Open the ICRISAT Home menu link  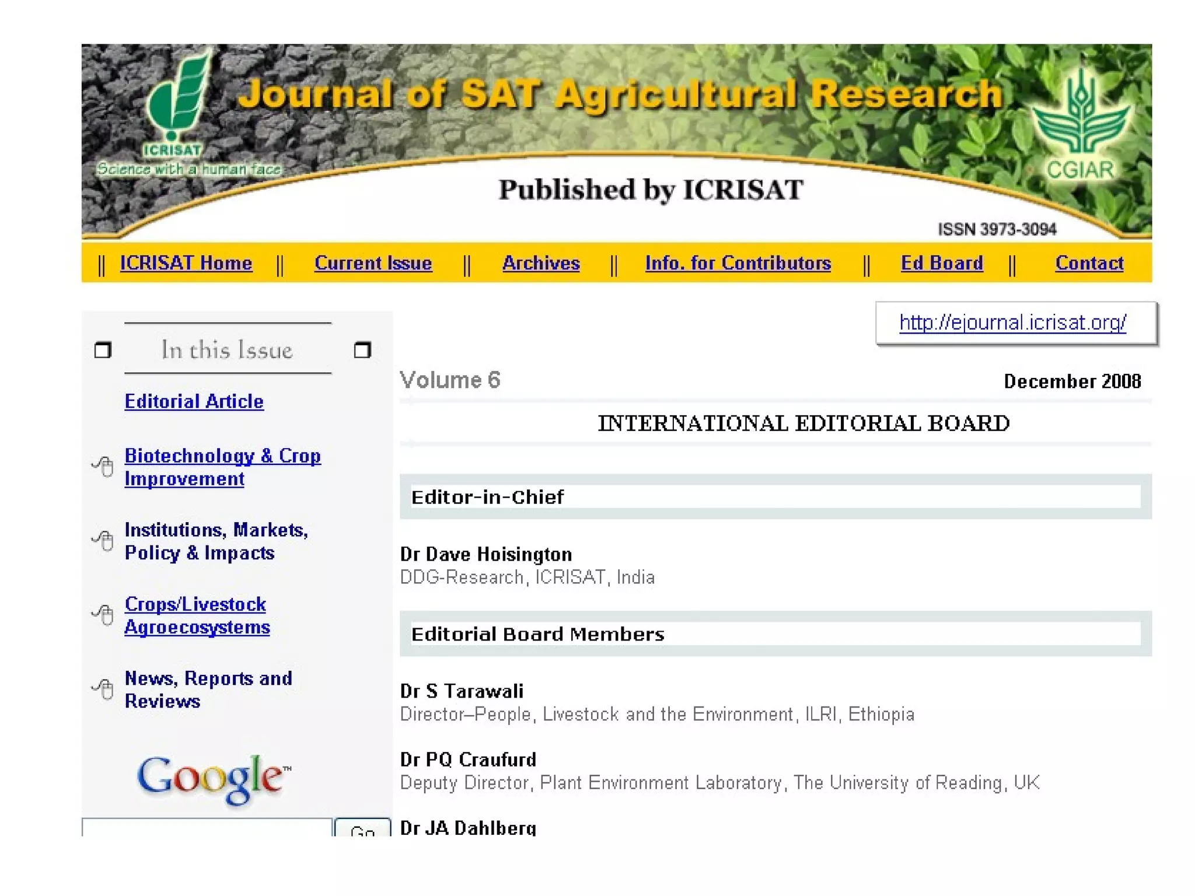point(186,263)
